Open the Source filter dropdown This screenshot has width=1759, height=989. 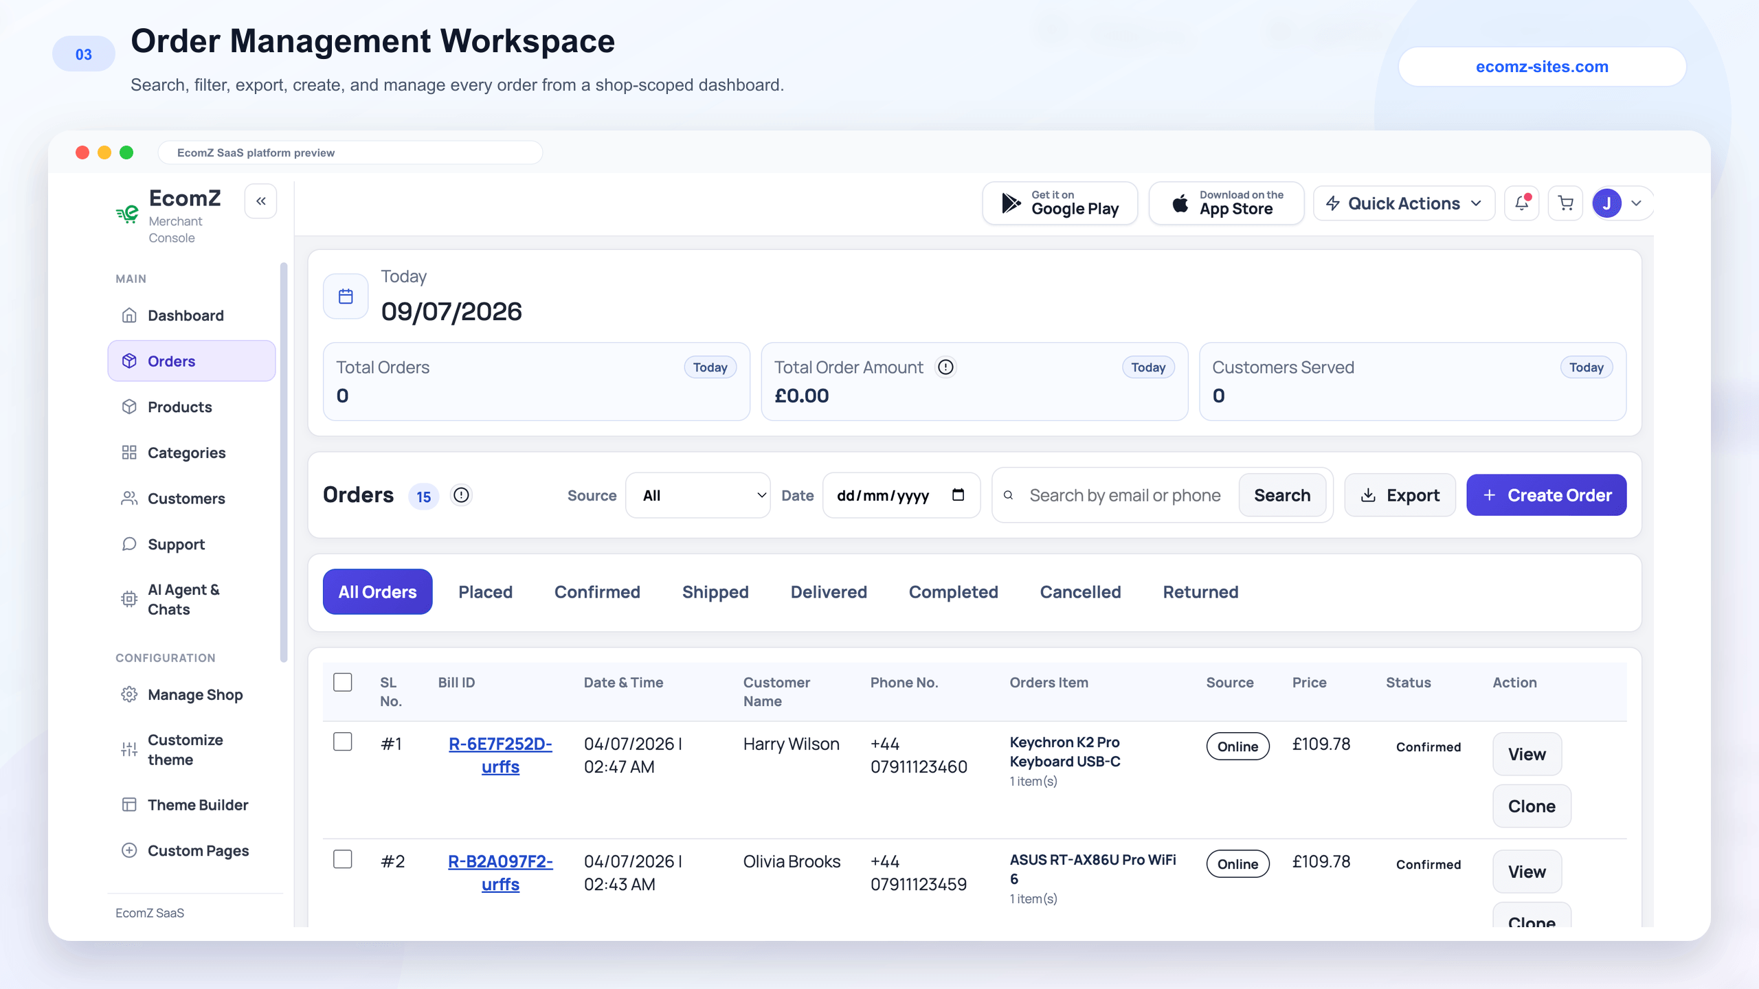697,495
